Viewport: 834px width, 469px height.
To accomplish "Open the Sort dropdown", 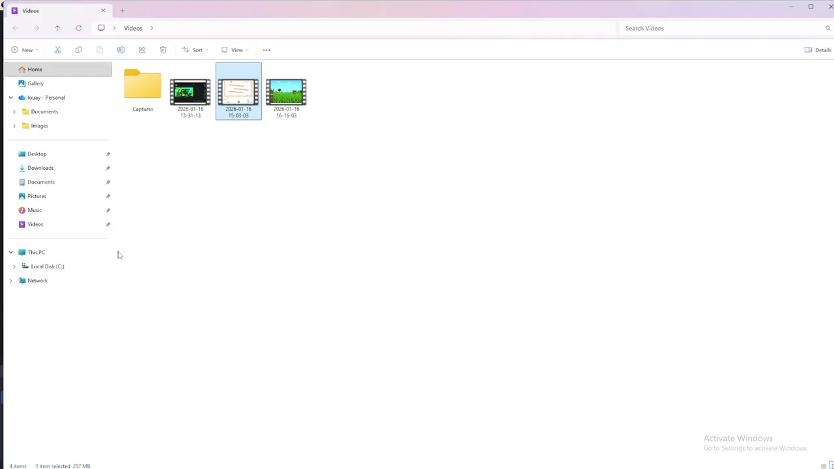I will (x=195, y=50).
